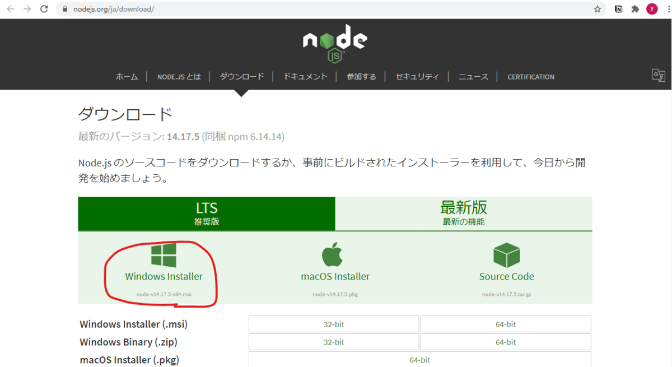Download Windows Binary (.zip) 64-bit
Image resolution: width=672 pixels, height=367 pixels.
pos(506,342)
